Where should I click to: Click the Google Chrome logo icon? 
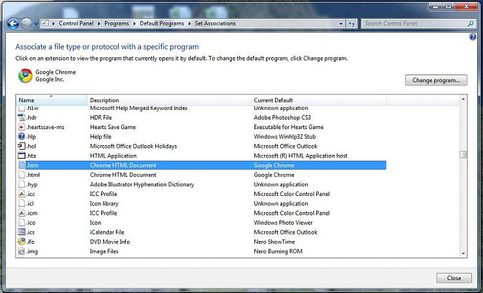[x=25, y=76]
